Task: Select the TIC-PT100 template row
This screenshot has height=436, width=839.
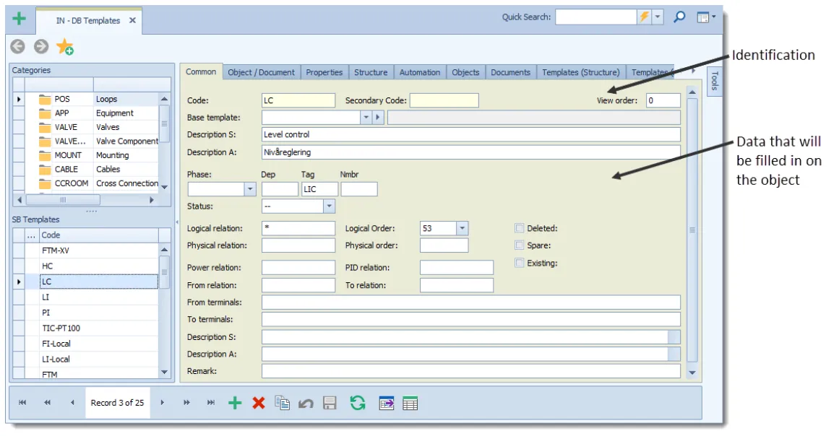Action: tap(99, 328)
